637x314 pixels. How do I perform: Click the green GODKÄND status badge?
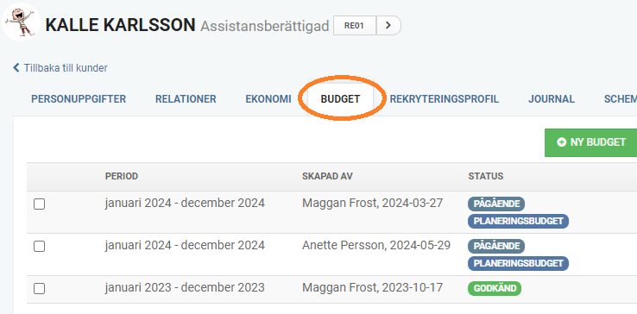pyautogui.click(x=495, y=288)
